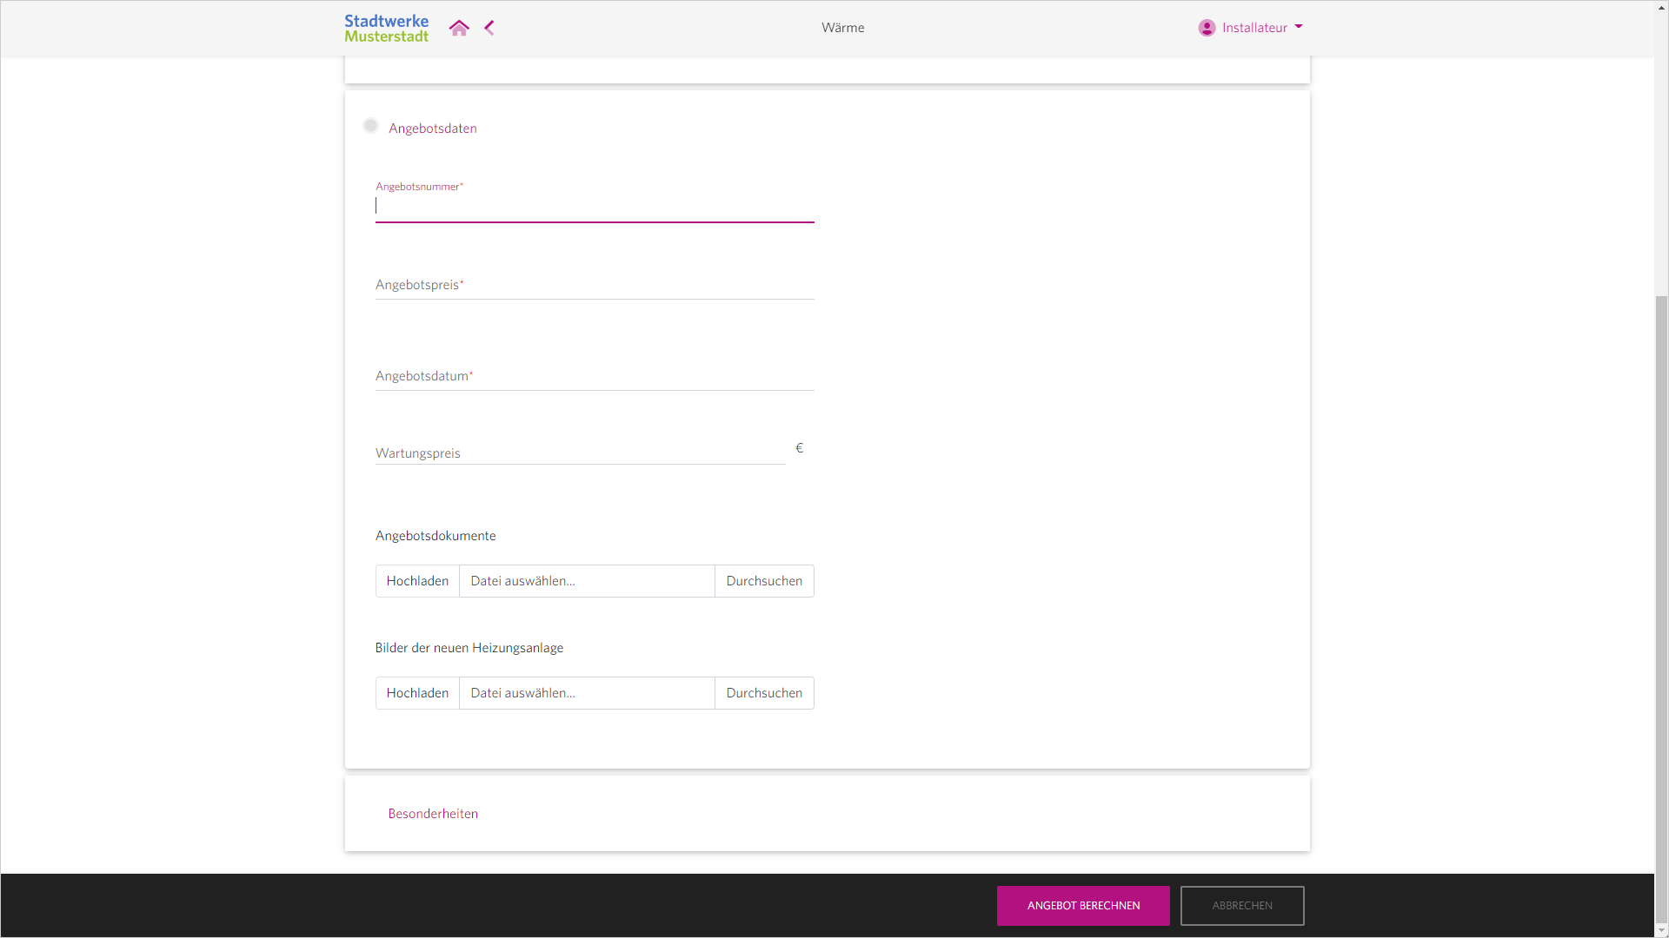Click Datei auswählen field for Angebotsdokumente
Image resolution: width=1669 pixels, height=938 pixels.
[x=587, y=581]
